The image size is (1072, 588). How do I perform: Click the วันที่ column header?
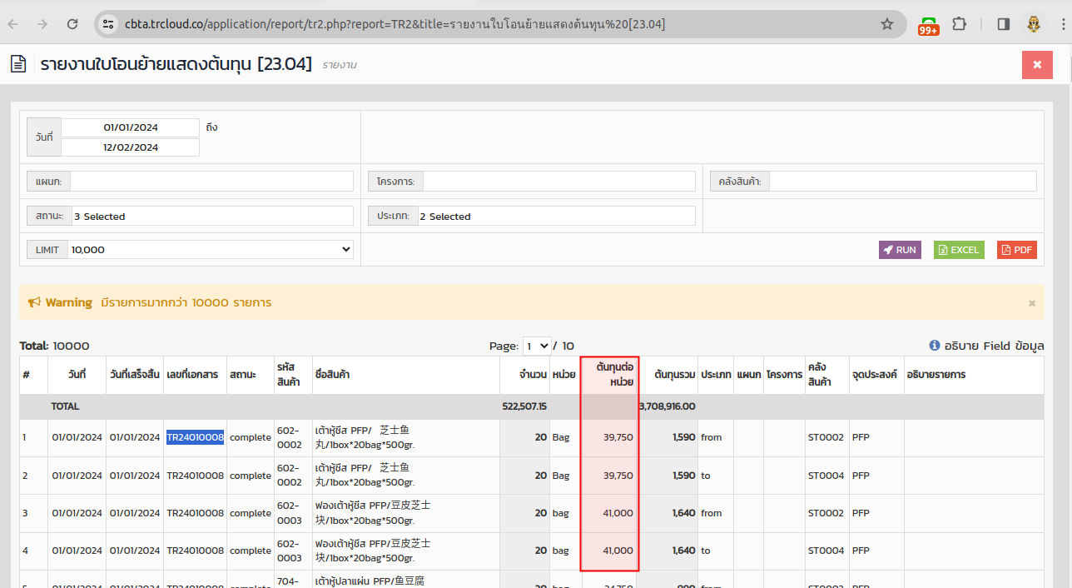(77, 375)
